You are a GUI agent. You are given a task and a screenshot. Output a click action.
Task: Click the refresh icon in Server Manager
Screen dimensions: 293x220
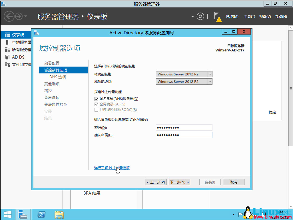point(200,16)
